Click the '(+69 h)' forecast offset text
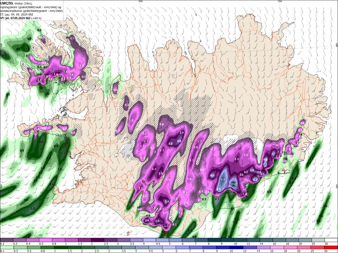The image size is (338, 253). click(x=36, y=18)
